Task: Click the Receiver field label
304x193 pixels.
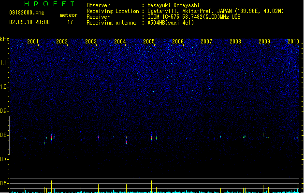Action: 98,17
